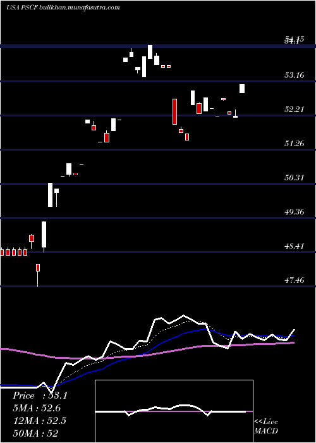316x443 pixels.
Task: Click the rightmost white candlestick
Action: [x=242, y=89]
